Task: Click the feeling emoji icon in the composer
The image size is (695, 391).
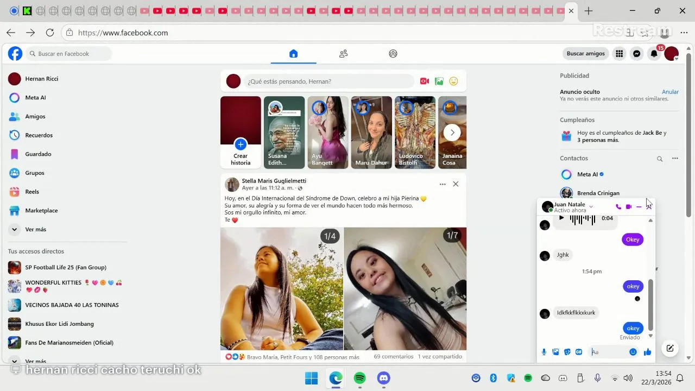Action: click(454, 81)
